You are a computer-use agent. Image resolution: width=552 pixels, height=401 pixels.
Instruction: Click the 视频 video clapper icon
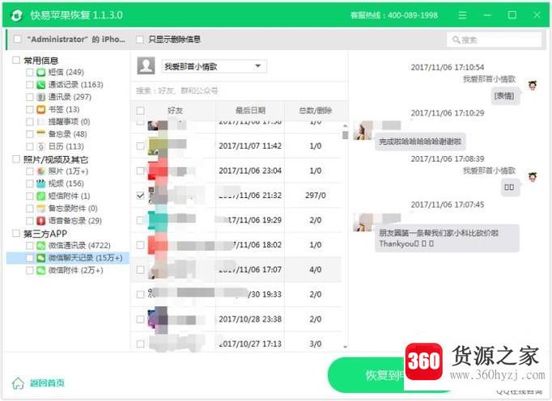[41, 184]
